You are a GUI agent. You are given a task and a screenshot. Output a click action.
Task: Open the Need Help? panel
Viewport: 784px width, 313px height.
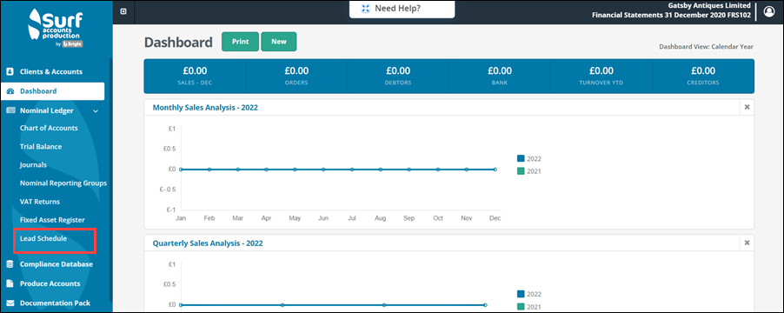coord(402,9)
